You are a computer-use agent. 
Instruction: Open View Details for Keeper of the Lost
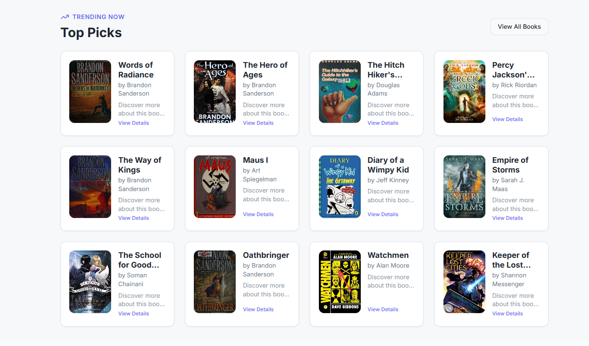pos(507,313)
